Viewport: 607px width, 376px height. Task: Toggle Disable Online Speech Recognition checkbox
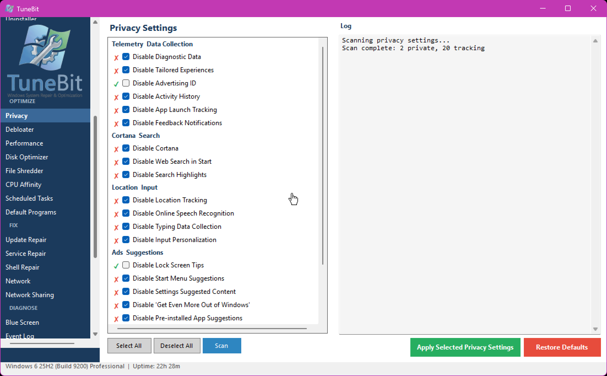coord(126,213)
